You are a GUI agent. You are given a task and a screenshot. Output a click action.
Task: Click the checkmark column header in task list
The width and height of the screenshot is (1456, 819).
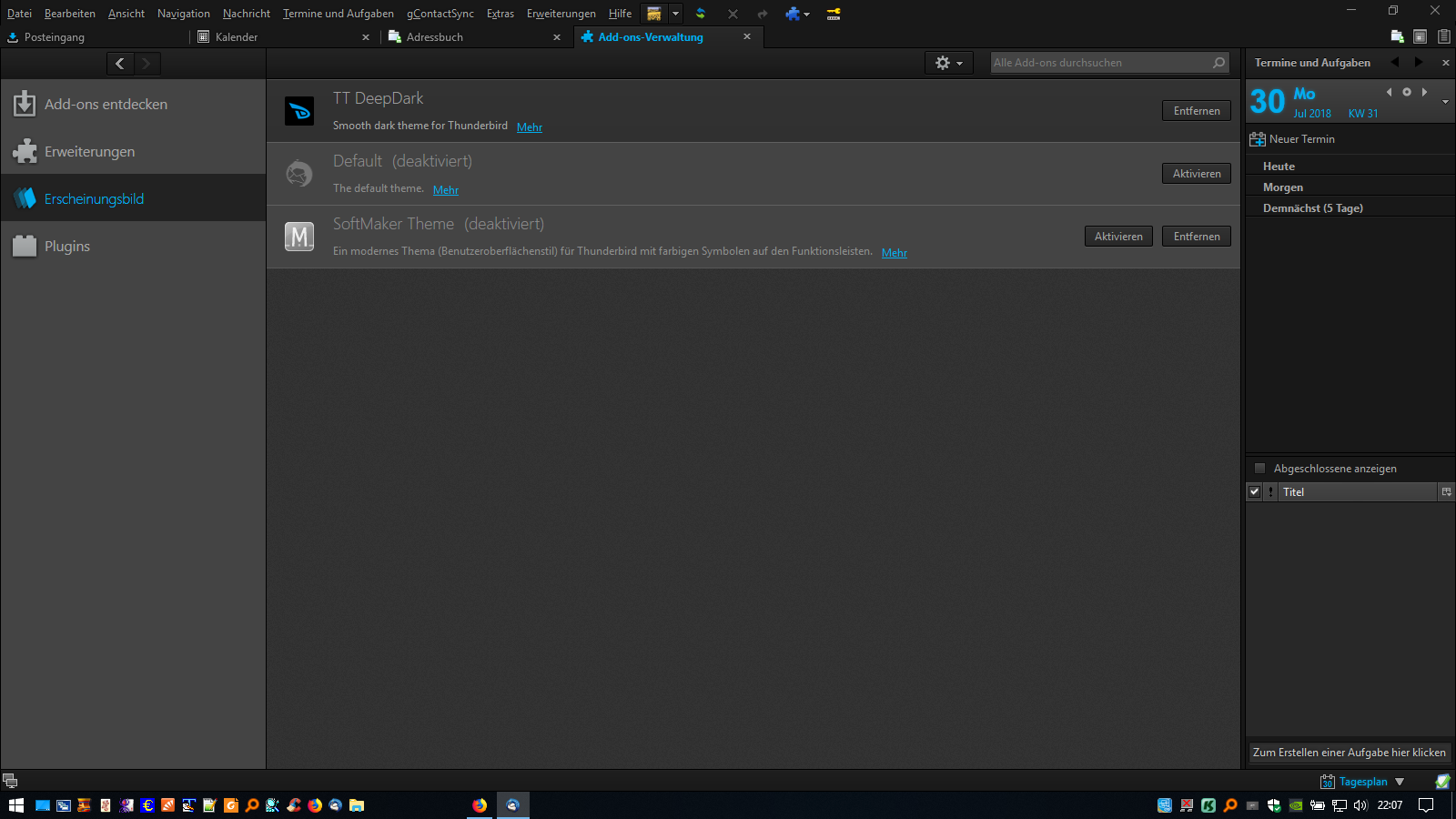point(1255,491)
